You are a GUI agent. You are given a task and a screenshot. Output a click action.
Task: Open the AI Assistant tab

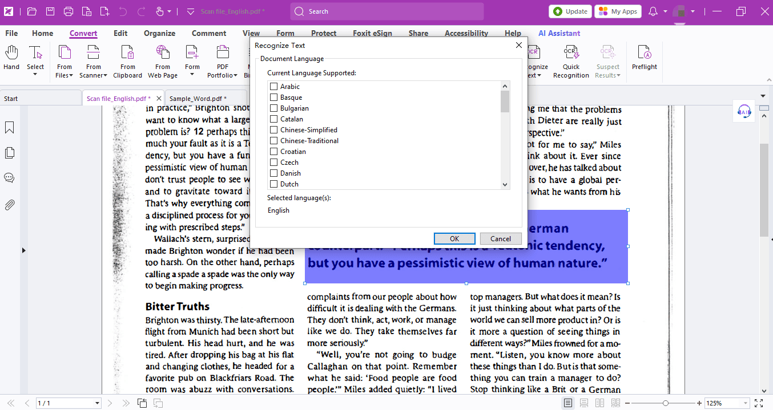(x=559, y=33)
